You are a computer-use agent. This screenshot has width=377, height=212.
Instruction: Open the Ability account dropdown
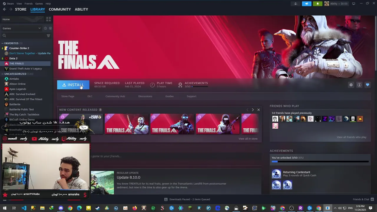[337, 4]
